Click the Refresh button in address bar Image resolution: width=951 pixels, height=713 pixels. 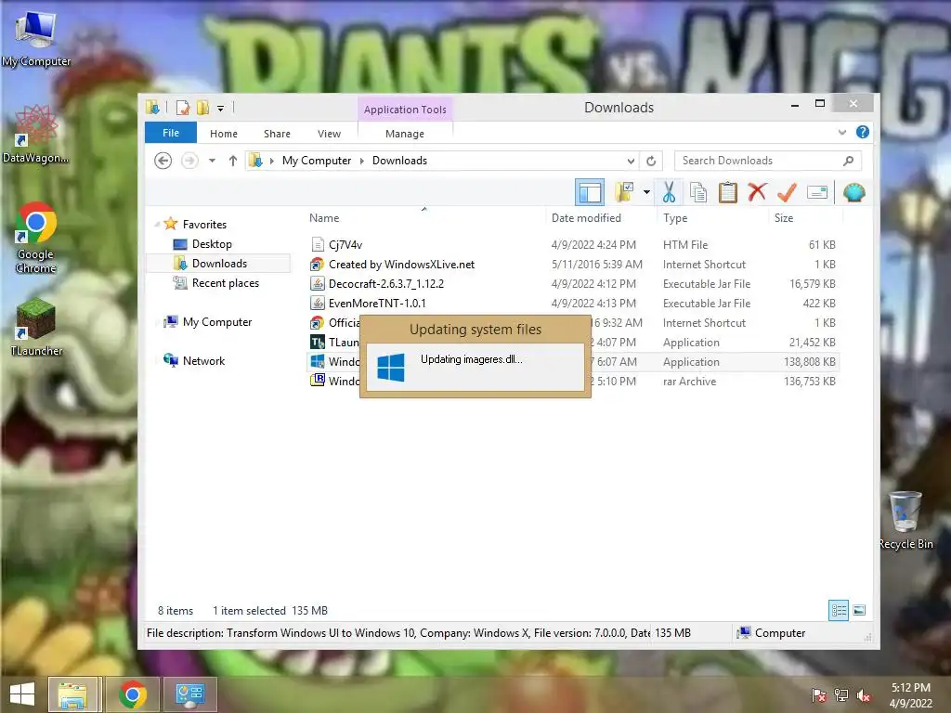coord(651,161)
